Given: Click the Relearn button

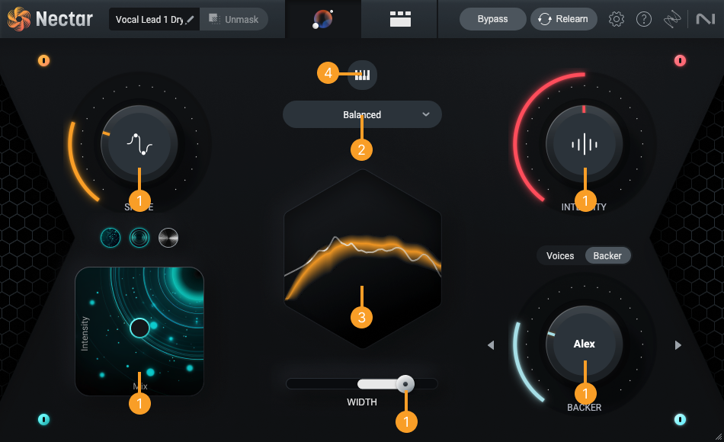Looking at the screenshot, I should point(563,19).
